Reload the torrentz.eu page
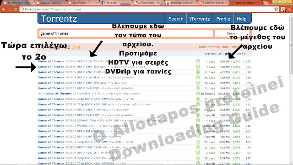This screenshot has width=293, height=165. coord(16,9)
